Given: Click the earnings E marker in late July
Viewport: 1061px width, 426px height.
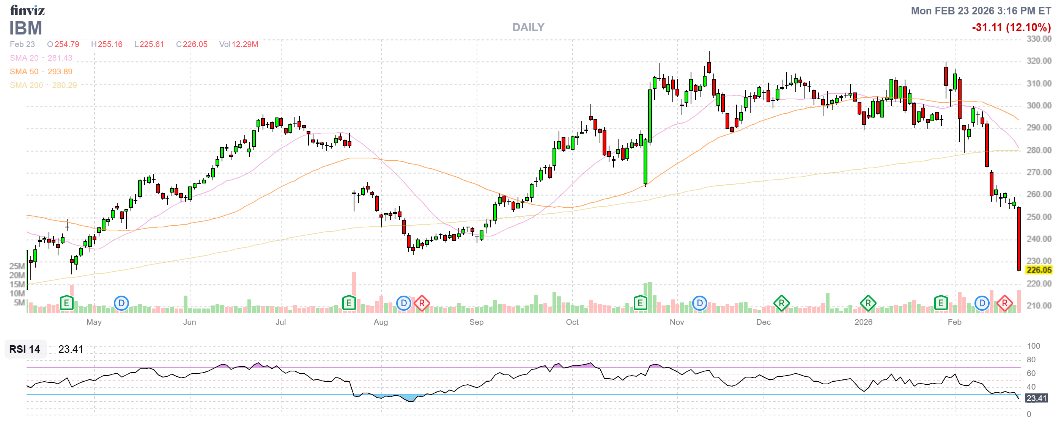Looking at the screenshot, I should tap(348, 304).
